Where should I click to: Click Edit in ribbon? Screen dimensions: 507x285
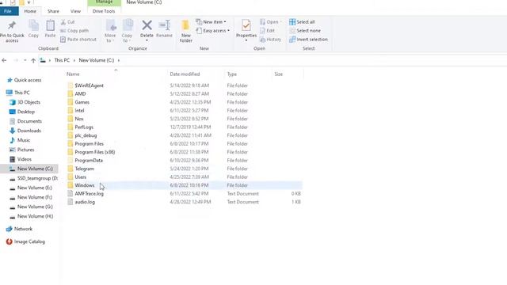pos(268,31)
